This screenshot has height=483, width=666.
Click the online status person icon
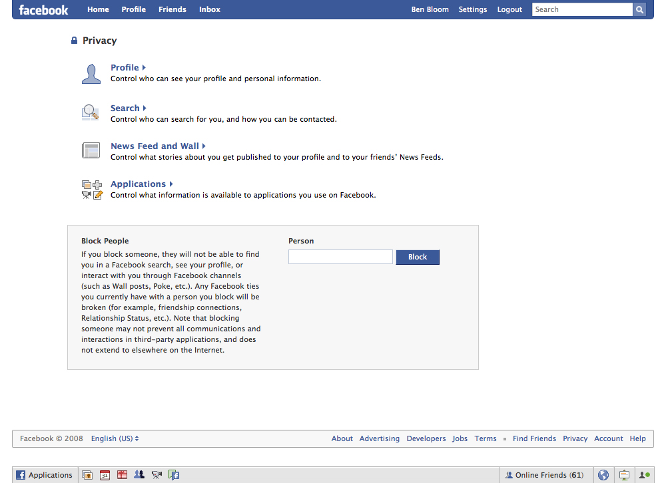click(644, 475)
